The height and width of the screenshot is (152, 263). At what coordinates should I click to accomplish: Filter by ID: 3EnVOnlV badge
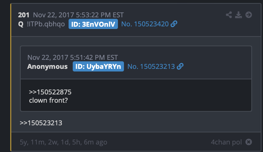[93, 24]
